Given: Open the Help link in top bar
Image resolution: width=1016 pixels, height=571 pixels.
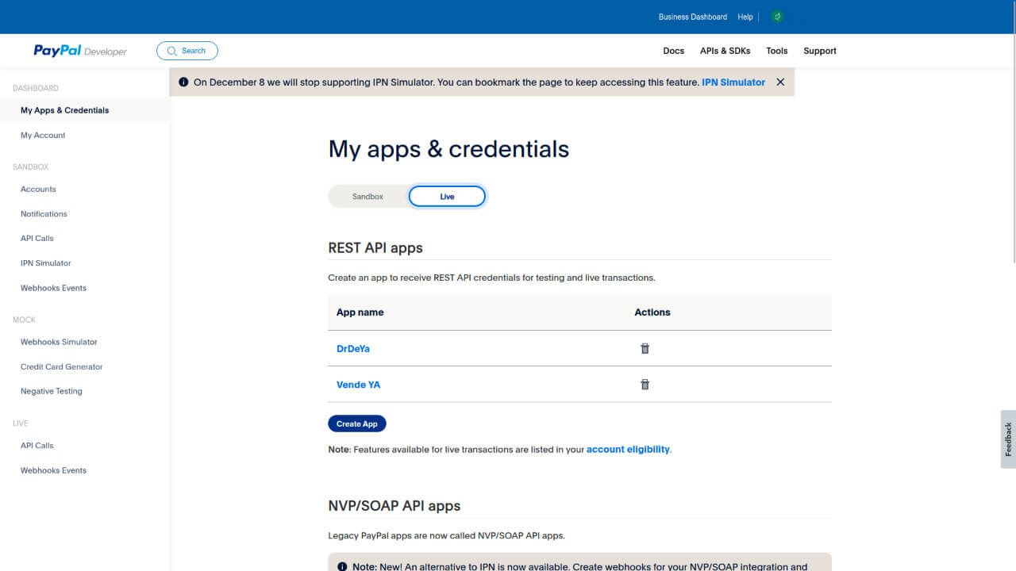Looking at the screenshot, I should click(x=745, y=17).
